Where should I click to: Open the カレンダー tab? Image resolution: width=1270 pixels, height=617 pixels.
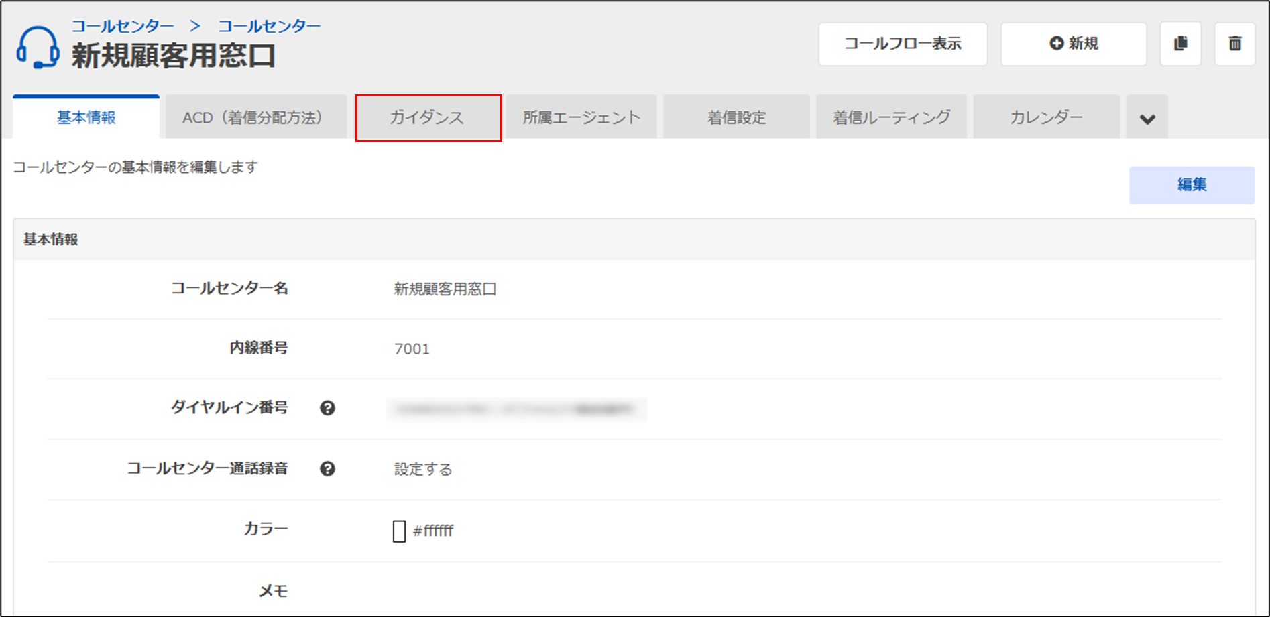[x=1045, y=118]
